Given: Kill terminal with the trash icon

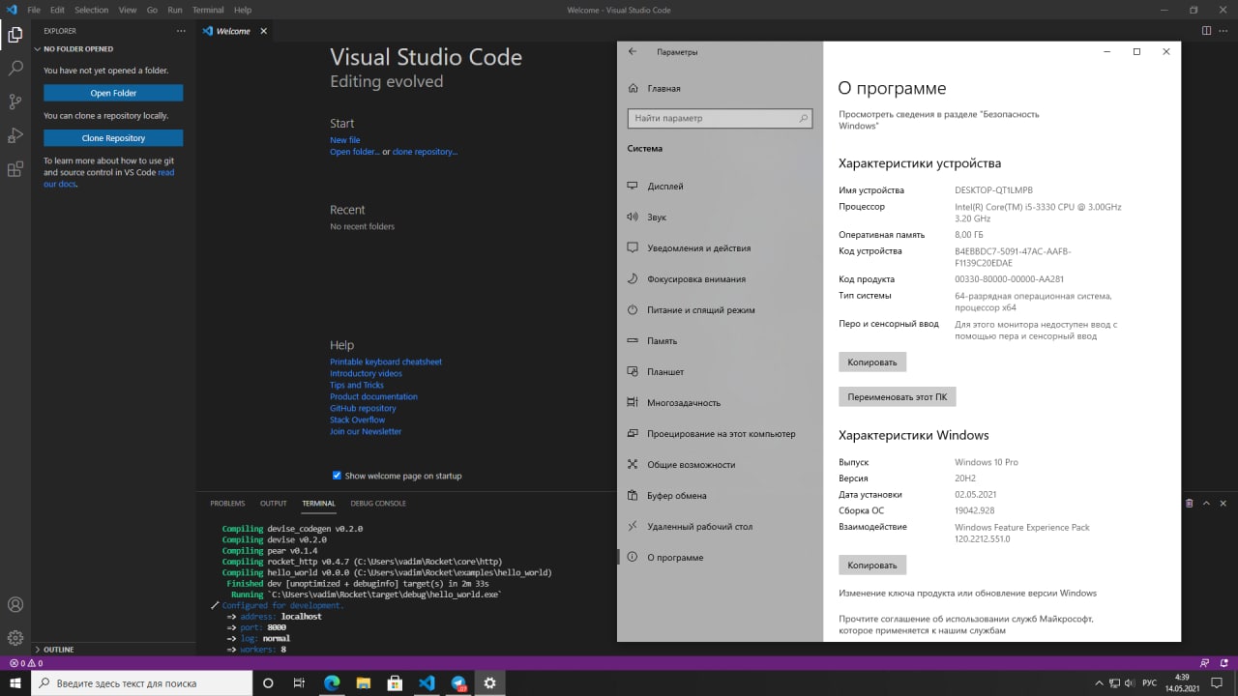Looking at the screenshot, I should pyautogui.click(x=1190, y=504).
